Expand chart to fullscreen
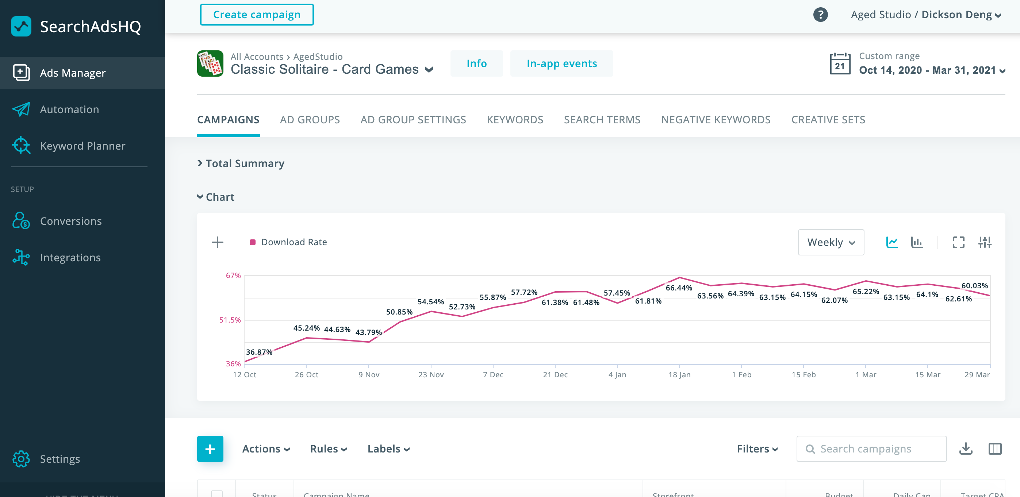 [958, 242]
